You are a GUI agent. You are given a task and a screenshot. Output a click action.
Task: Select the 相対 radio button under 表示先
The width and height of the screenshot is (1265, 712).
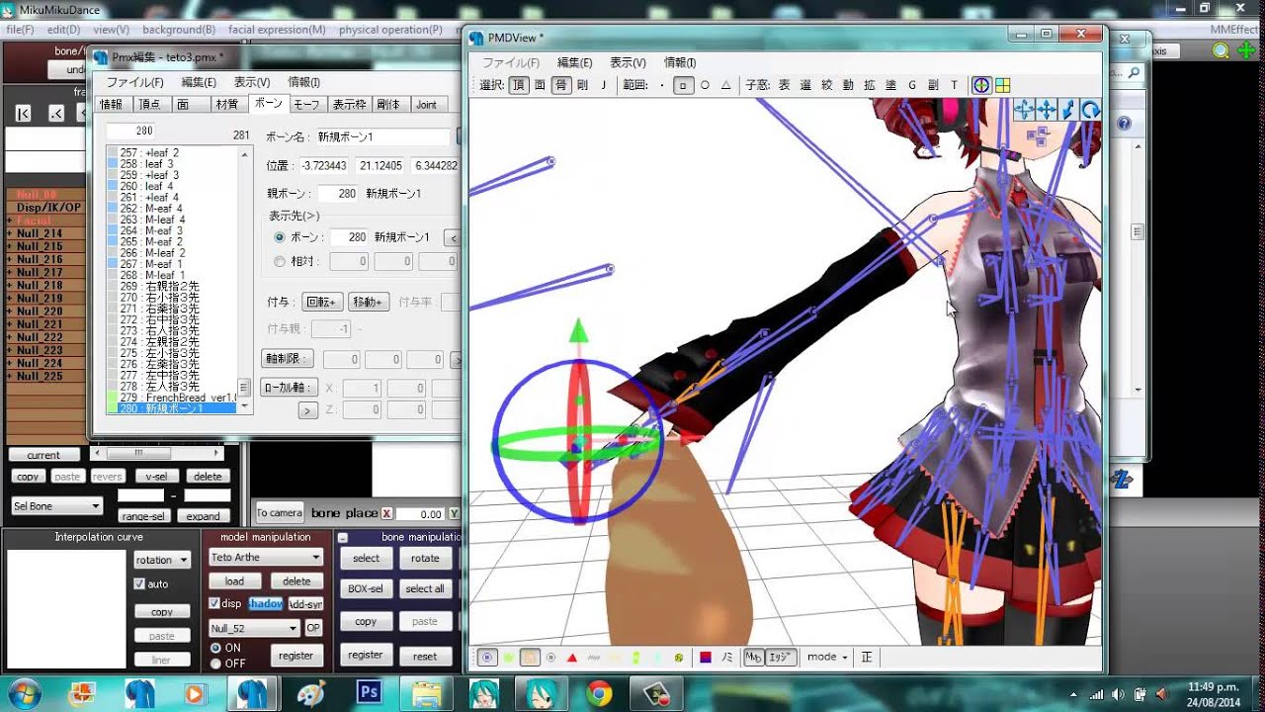(279, 261)
